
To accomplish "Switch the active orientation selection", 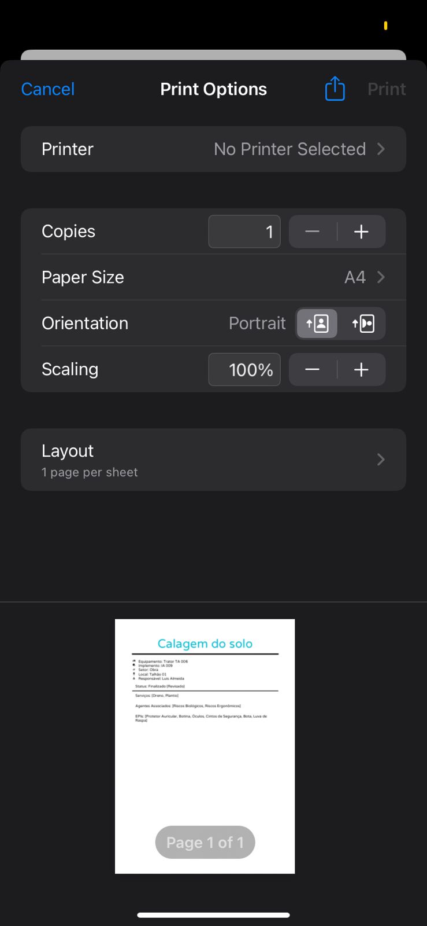I will pos(363,323).
